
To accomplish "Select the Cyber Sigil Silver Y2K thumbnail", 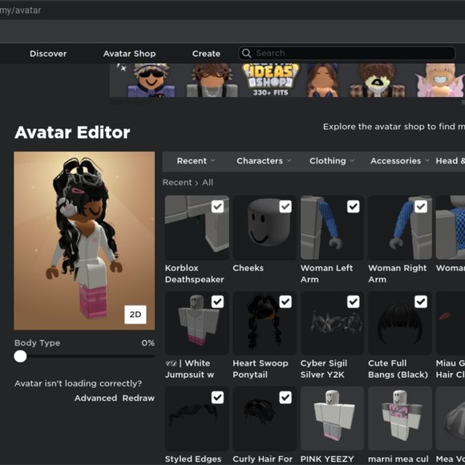I will (332, 323).
